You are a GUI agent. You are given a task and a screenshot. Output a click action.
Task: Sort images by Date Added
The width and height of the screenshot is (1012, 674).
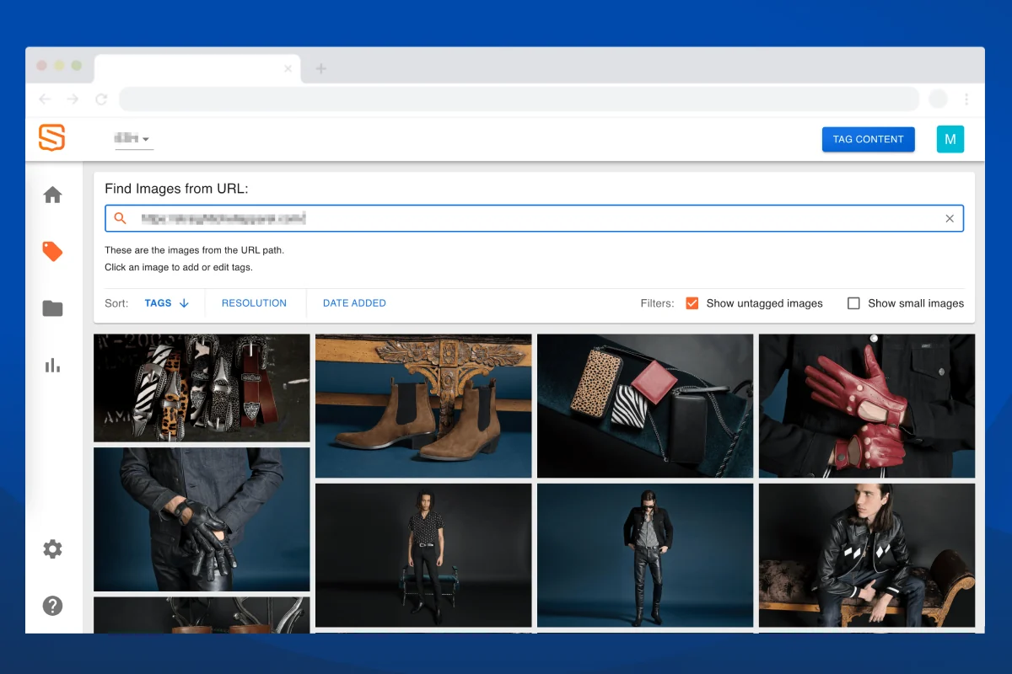[354, 303]
